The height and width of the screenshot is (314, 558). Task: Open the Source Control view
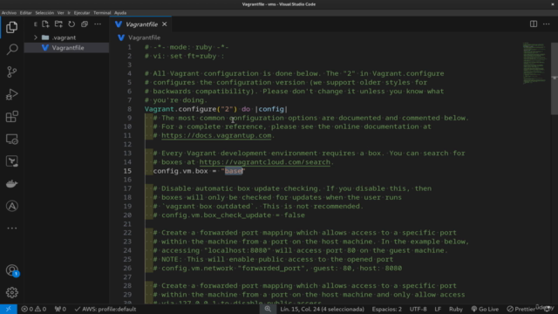coord(11,72)
